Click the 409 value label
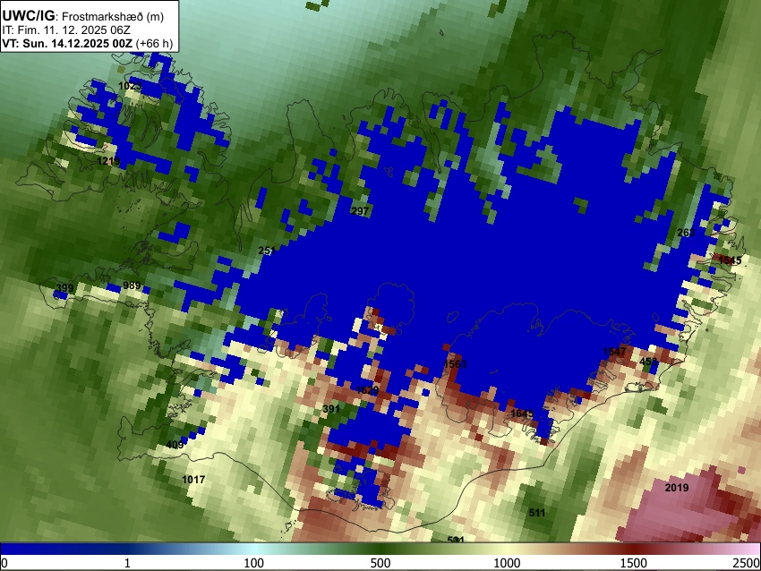The width and height of the screenshot is (761, 571). pyautogui.click(x=175, y=445)
